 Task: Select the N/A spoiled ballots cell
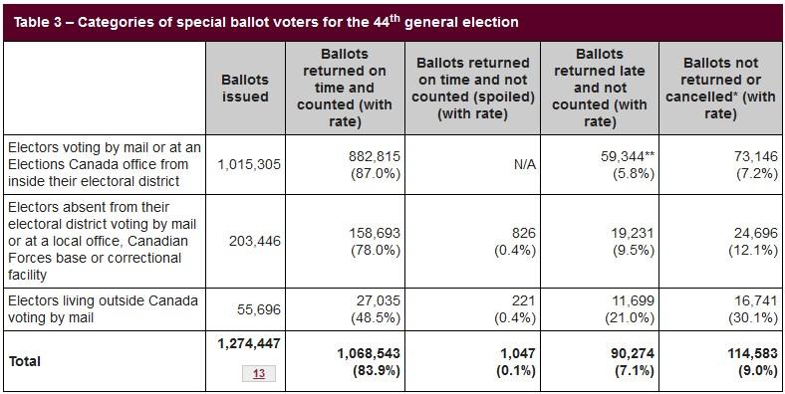[472, 164]
